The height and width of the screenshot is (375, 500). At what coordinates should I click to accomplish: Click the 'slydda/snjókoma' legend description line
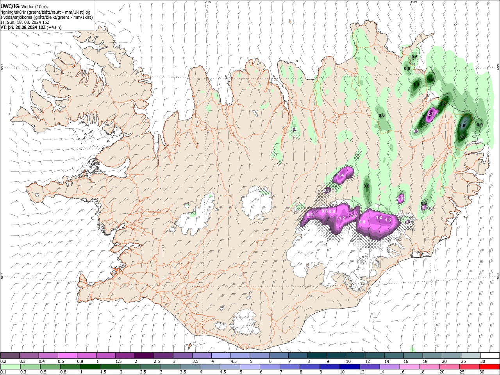pyautogui.click(x=46, y=17)
